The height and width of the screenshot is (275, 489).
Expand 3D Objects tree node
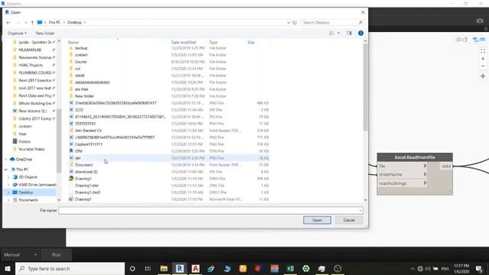[x=8, y=177]
